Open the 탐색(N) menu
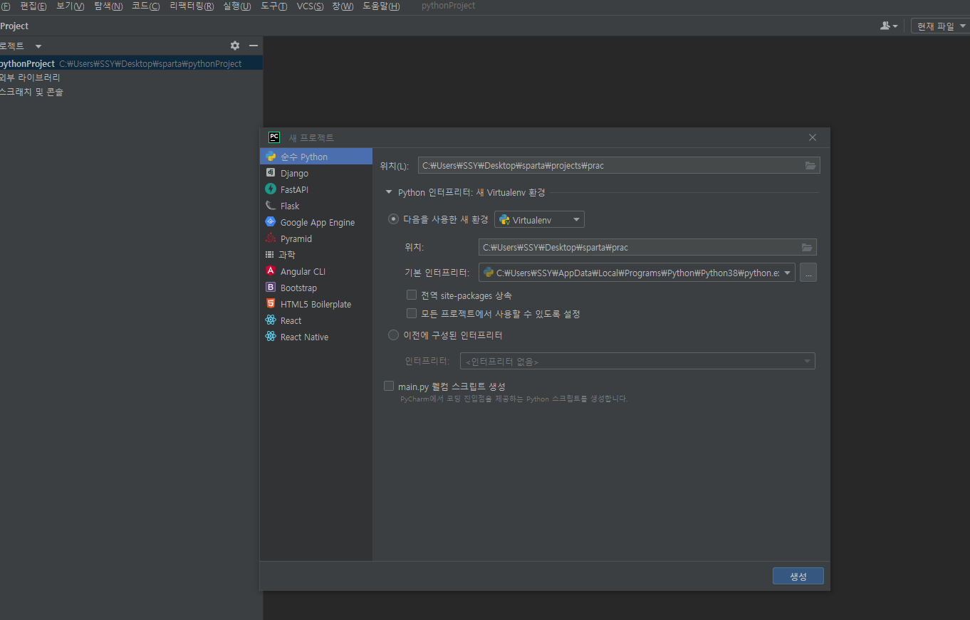Image resolution: width=970 pixels, height=620 pixels. pyautogui.click(x=108, y=6)
